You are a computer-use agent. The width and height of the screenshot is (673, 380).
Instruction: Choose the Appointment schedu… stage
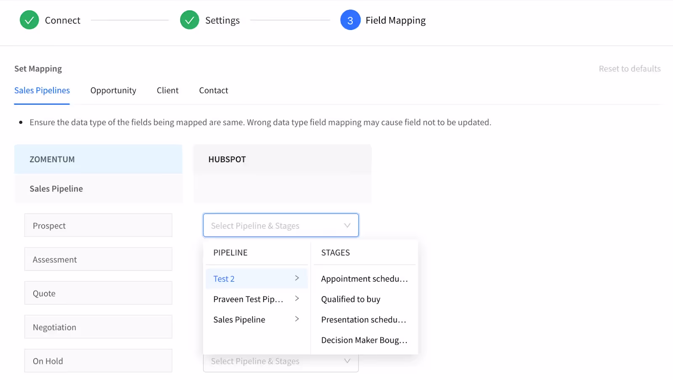point(364,279)
